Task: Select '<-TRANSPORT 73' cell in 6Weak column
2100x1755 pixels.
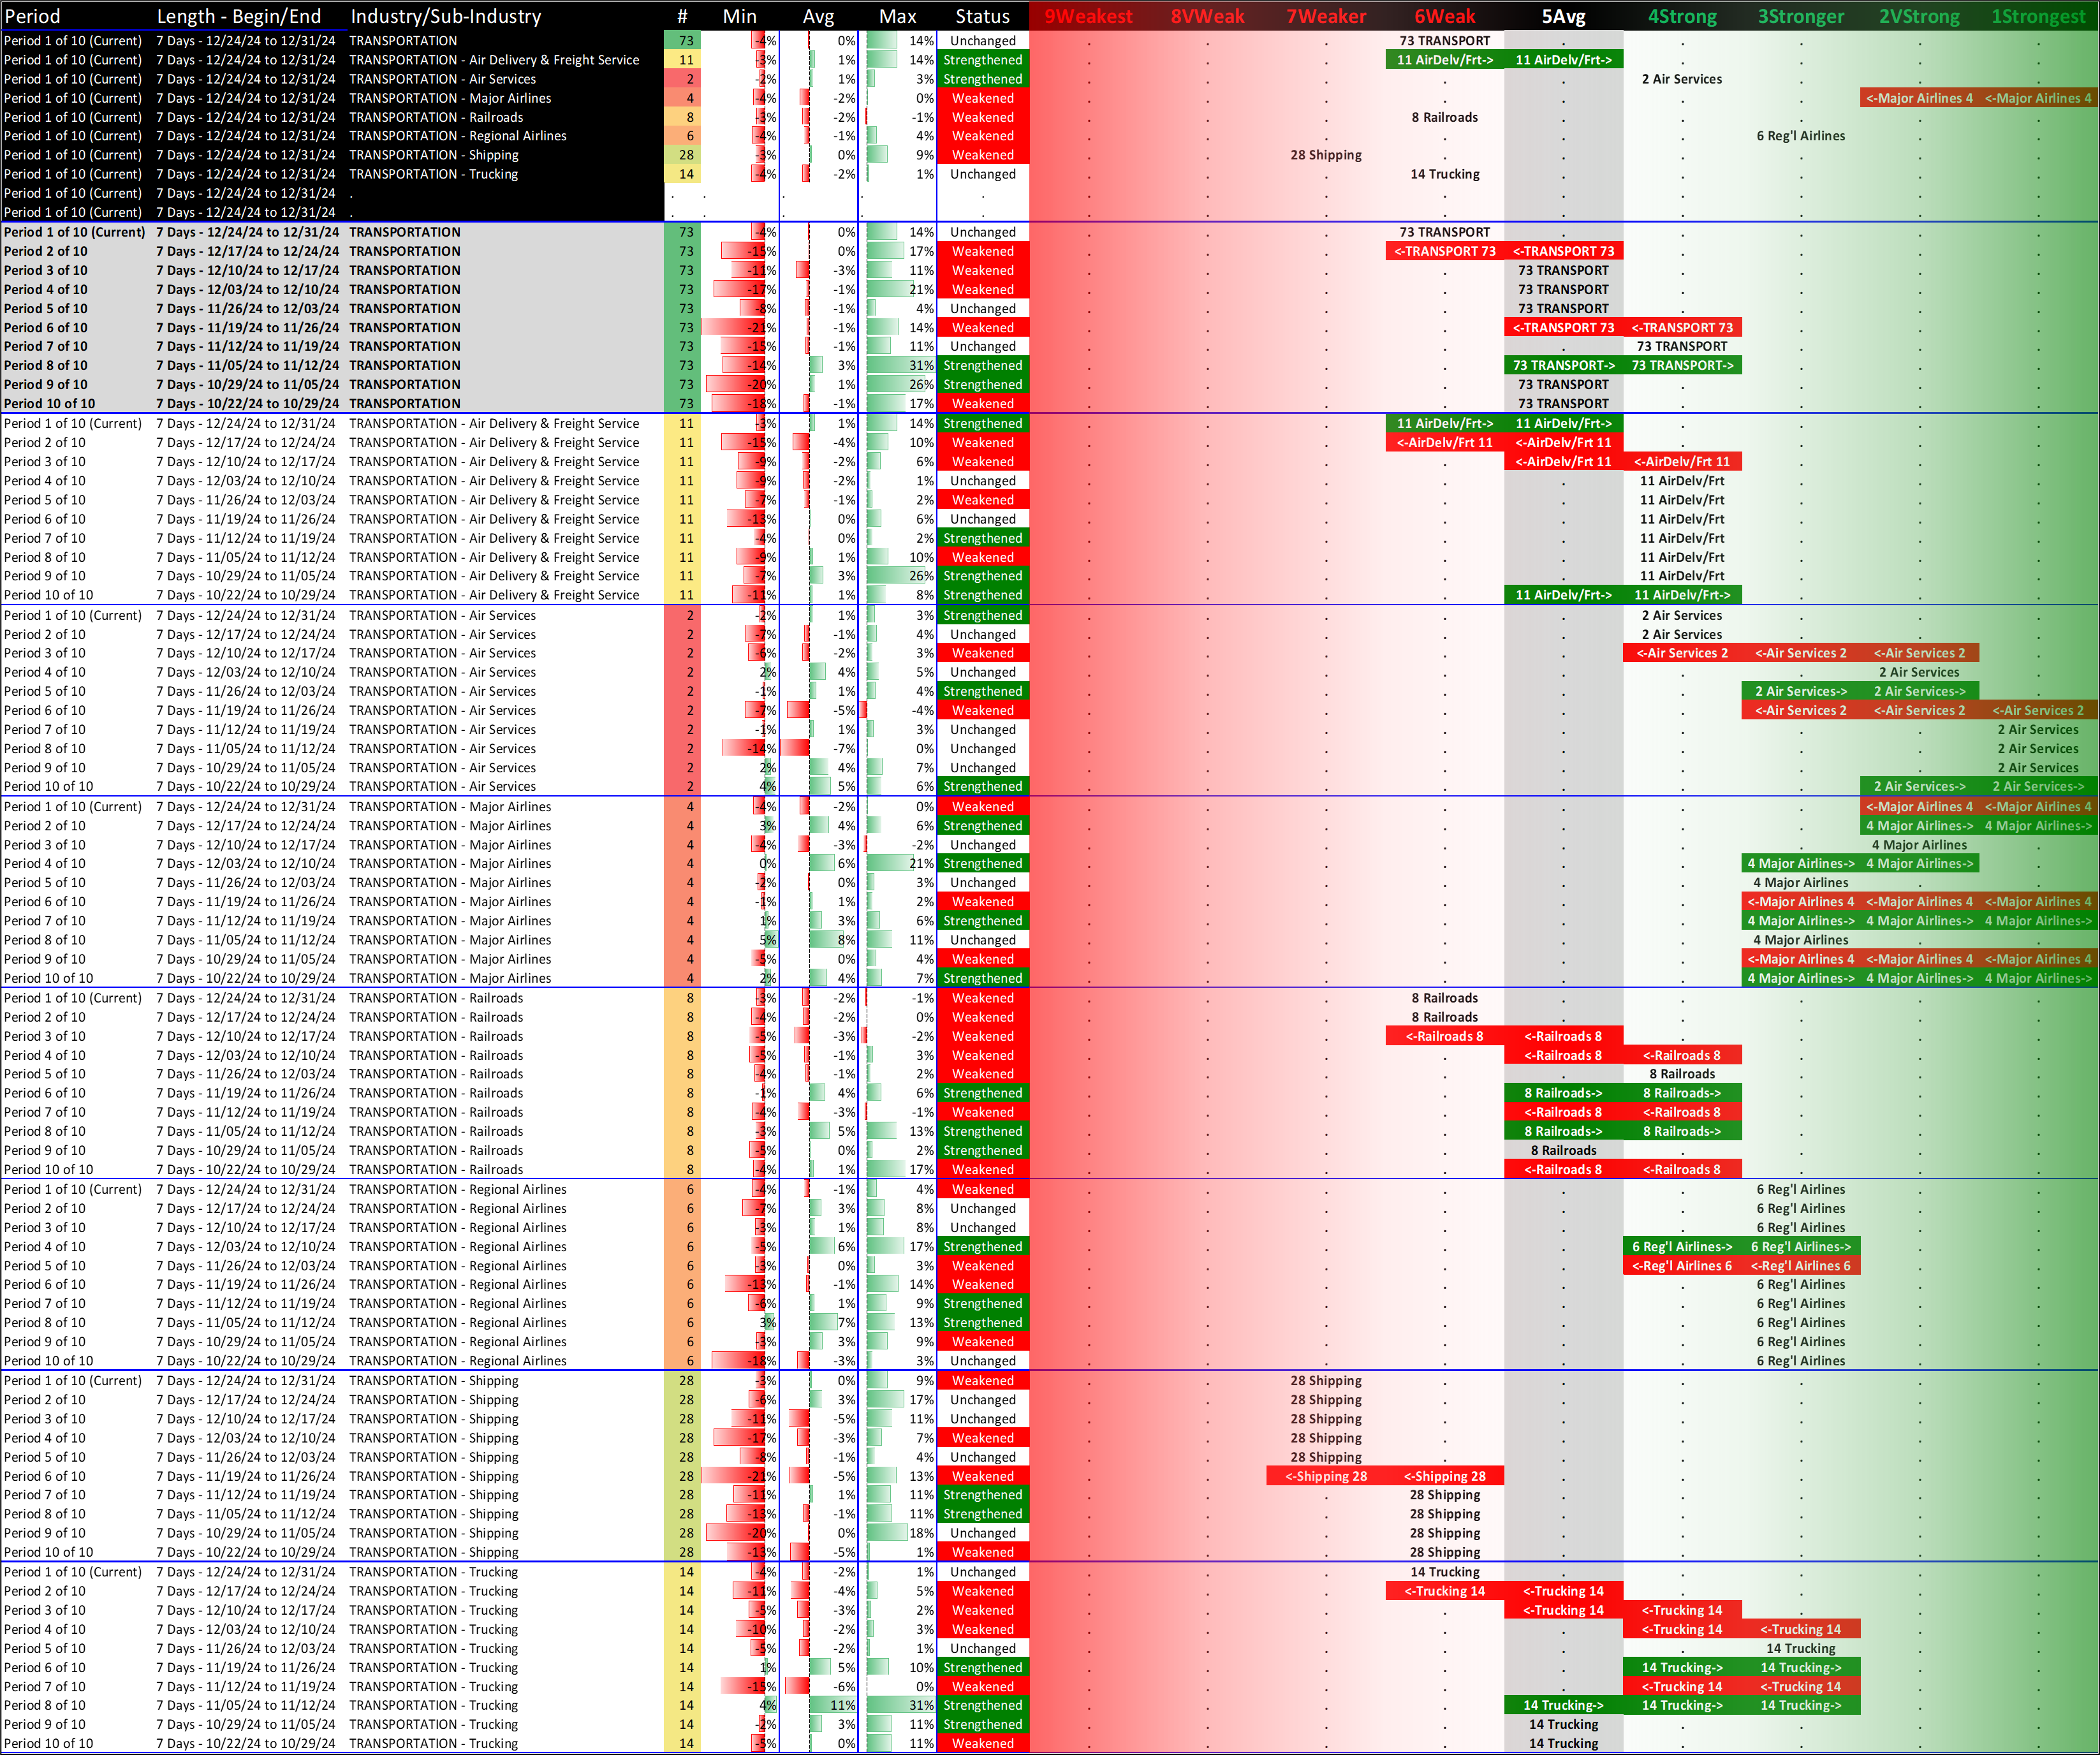Action: point(1444,251)
